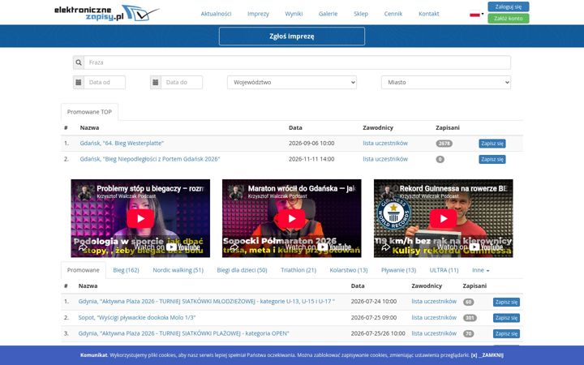The image size is (584, 365).
Task: Open Aktualności menu item
Action: click(216, 14)
